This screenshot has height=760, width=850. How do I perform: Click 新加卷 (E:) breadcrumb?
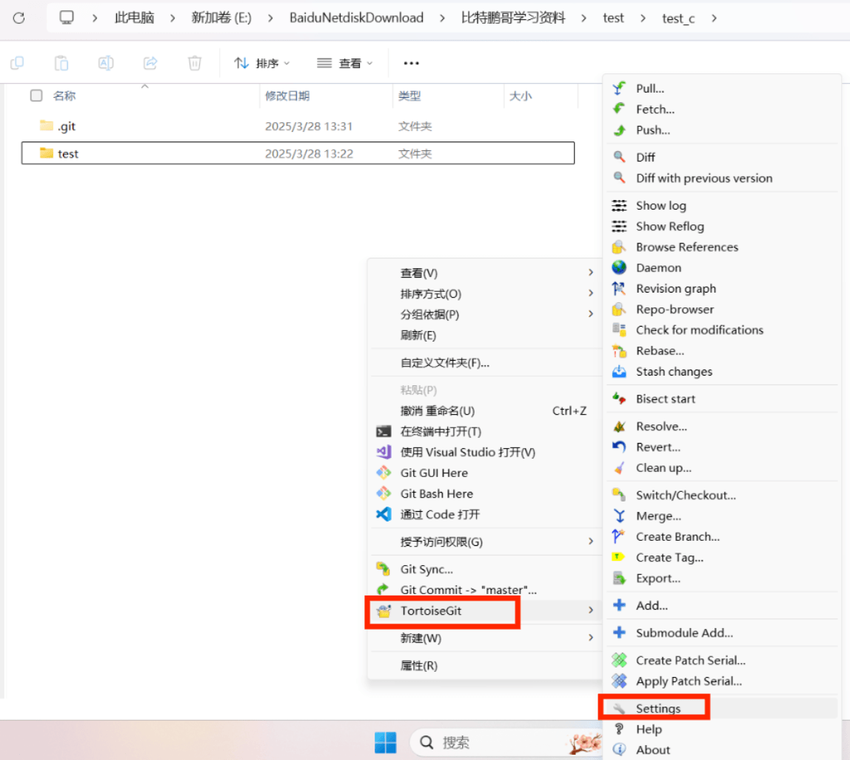221,18
